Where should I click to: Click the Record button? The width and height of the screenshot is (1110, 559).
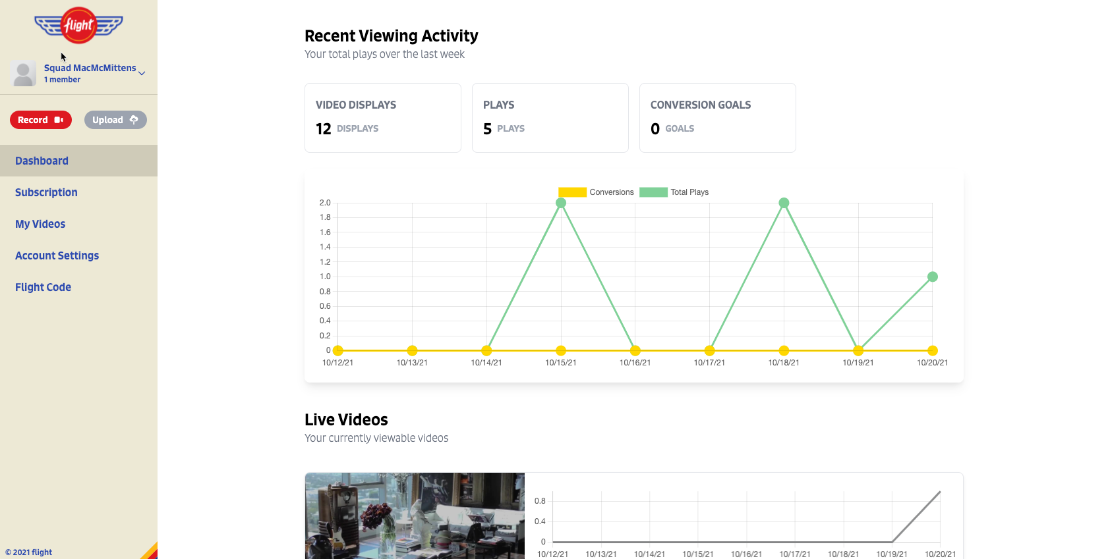tap(41, 120)
